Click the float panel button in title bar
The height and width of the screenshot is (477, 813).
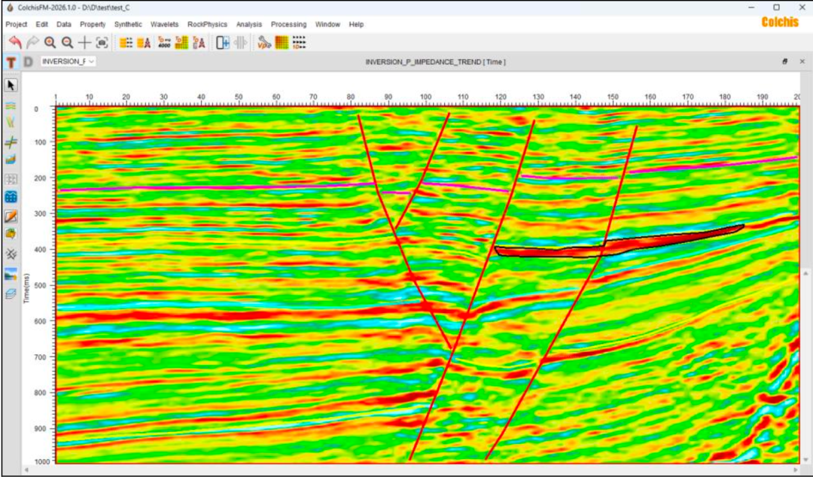tap(784, 62)
